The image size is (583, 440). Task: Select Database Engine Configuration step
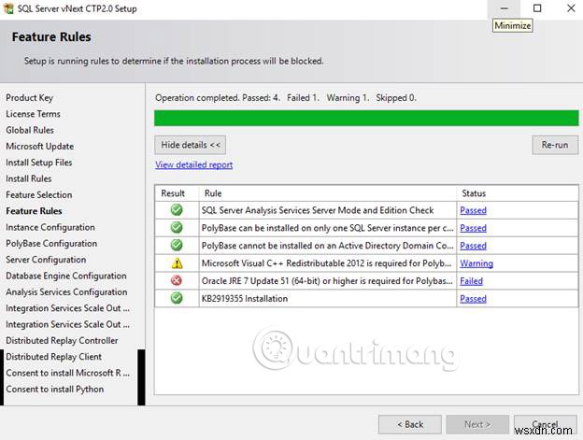[66, 276]
